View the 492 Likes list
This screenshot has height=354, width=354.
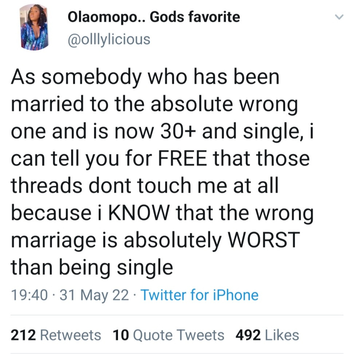[x=267, y=335]
